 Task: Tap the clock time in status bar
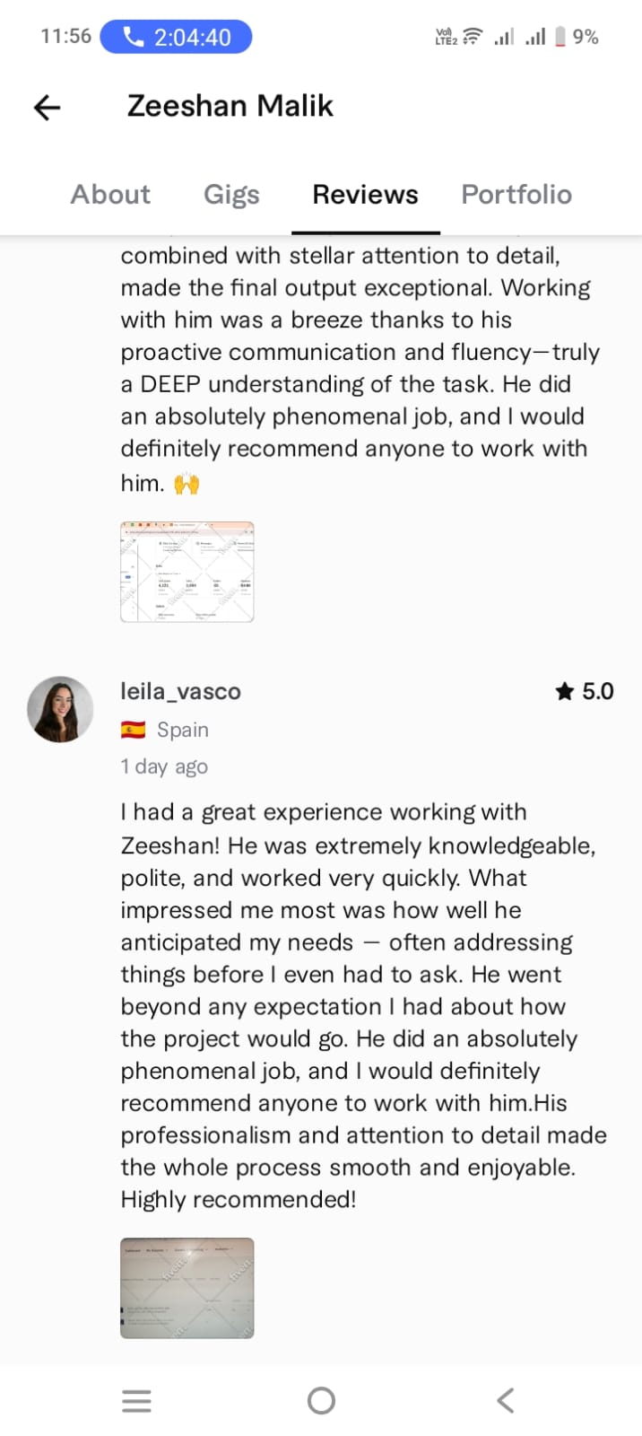pos(65,37)
